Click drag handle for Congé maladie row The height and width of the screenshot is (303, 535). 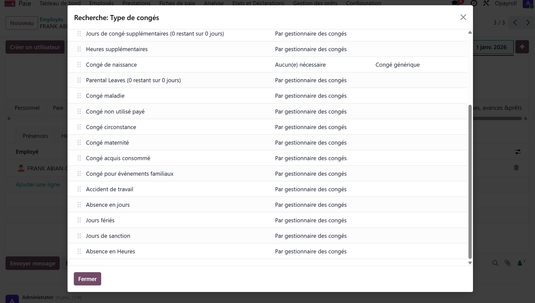79,96
